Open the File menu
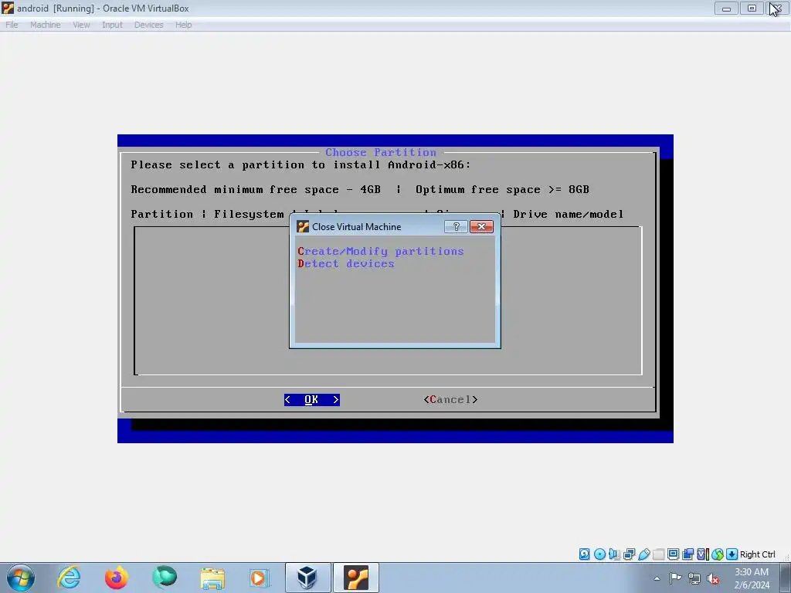Image resolution: width=791 pixels, height=593 pixels. coord(12,25)
